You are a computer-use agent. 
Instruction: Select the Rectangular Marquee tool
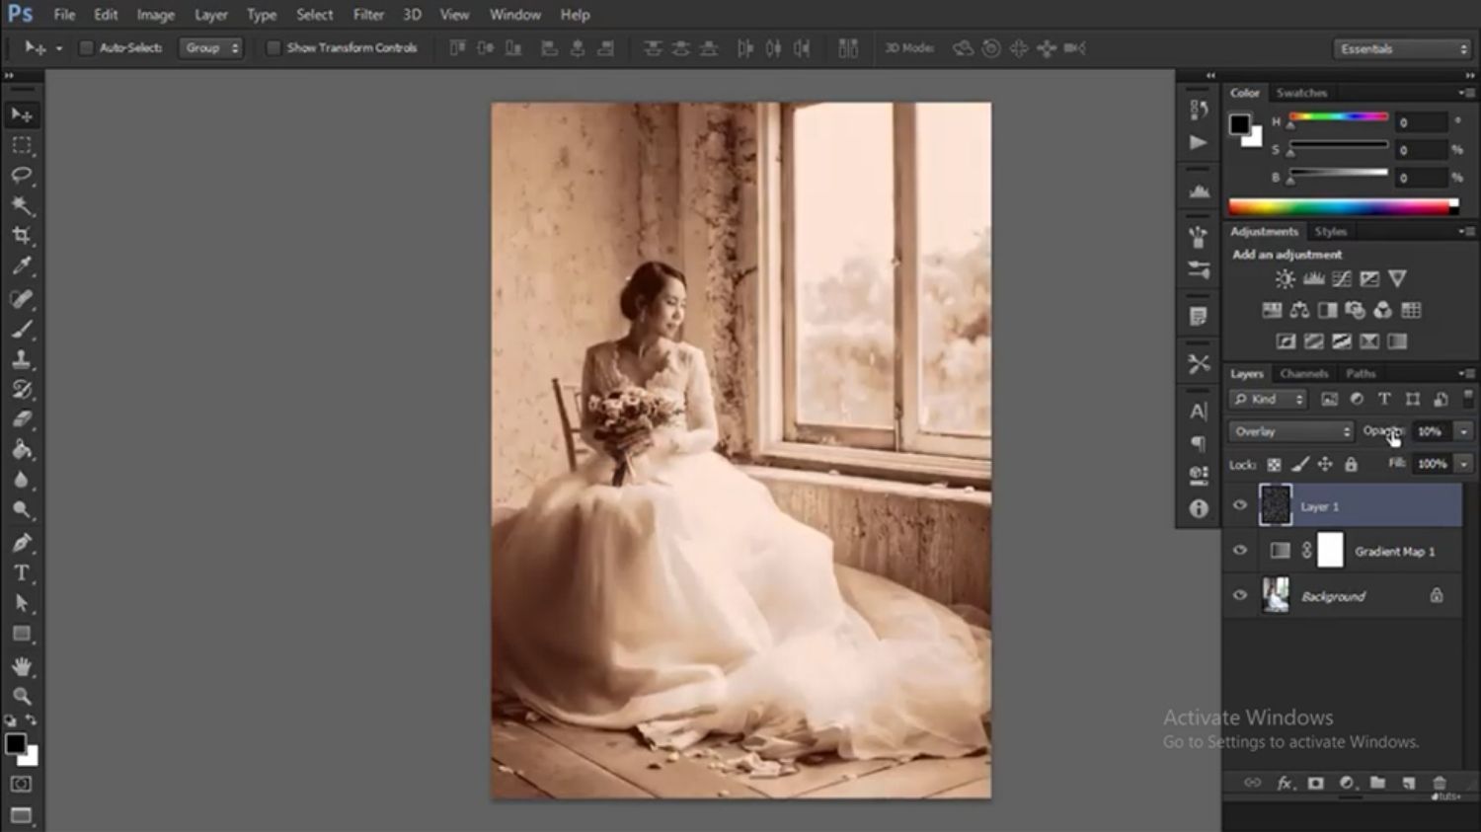click(22, 145)
